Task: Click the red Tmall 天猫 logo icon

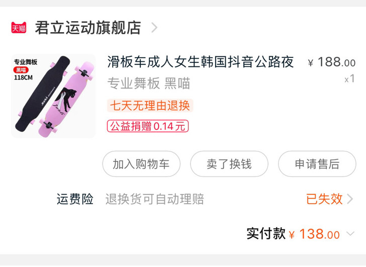Action: click(19, 28)
